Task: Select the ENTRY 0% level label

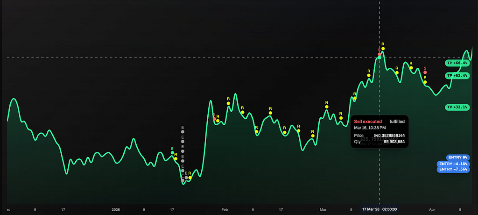Action: tap(458, 158)
